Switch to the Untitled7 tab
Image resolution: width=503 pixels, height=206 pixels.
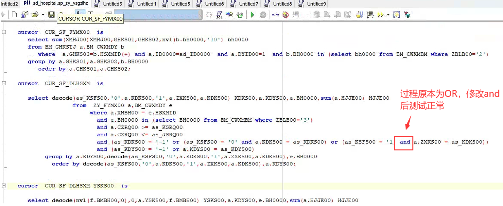244,4
